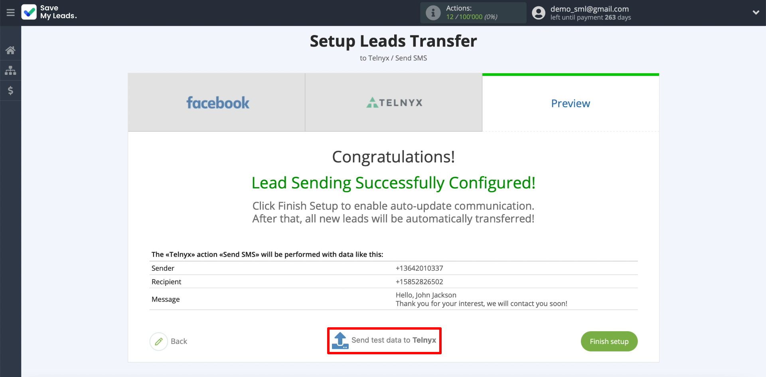The height and width of the screenshot is (377, 766).
Task: Click the user avatar icon
Action: (x=539, y=13)
